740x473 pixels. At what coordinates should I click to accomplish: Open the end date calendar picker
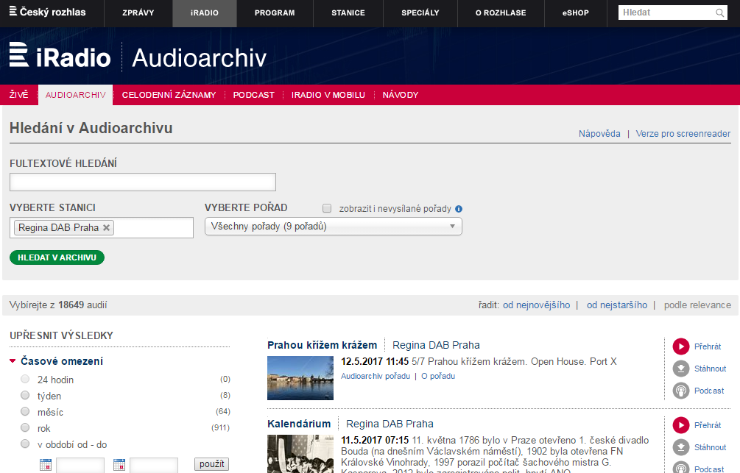pos(119,464)
